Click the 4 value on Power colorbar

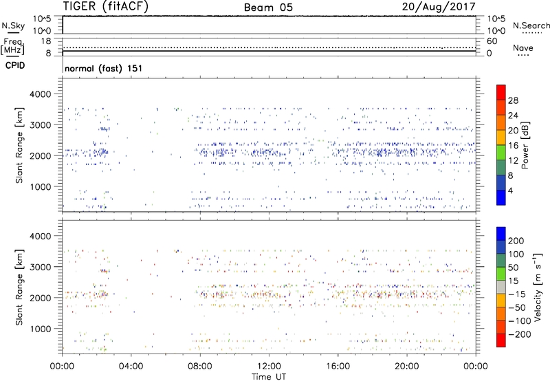[510, 191]
